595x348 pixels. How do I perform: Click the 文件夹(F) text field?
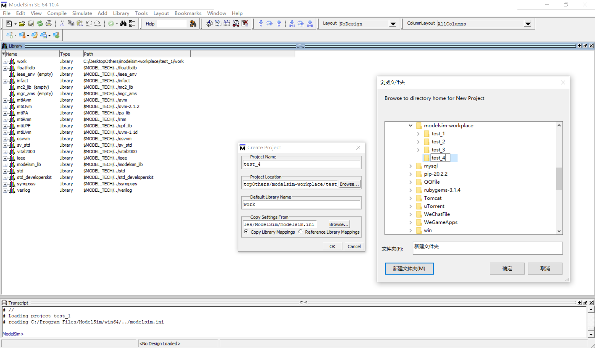click(x=487, y=248)
